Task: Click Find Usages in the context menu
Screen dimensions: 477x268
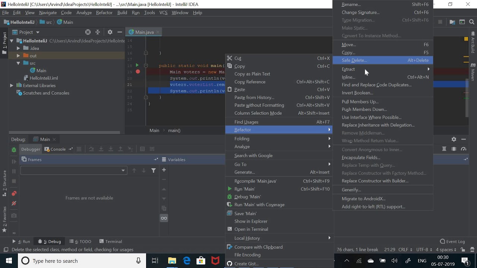Action: pyautogui.click(x=279, y=122)
